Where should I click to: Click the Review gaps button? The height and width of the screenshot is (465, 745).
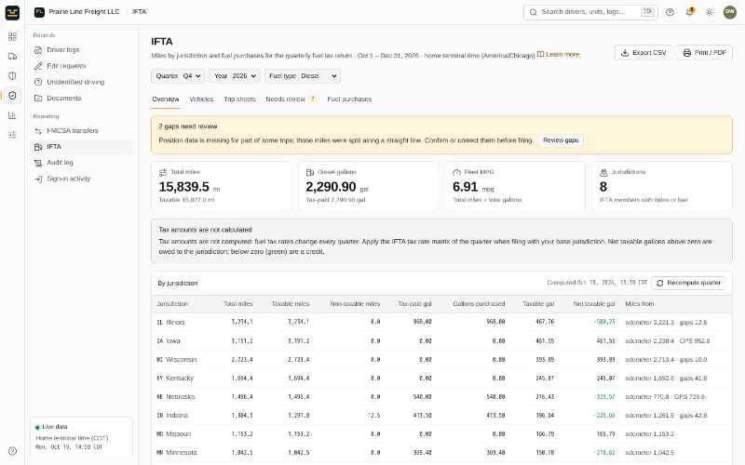[561, 140]
